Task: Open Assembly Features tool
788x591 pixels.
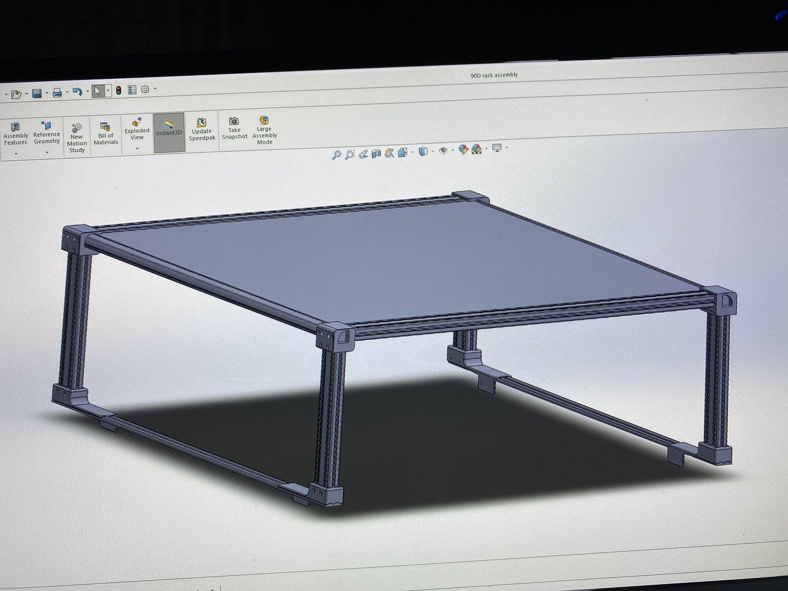Action: 15,134
